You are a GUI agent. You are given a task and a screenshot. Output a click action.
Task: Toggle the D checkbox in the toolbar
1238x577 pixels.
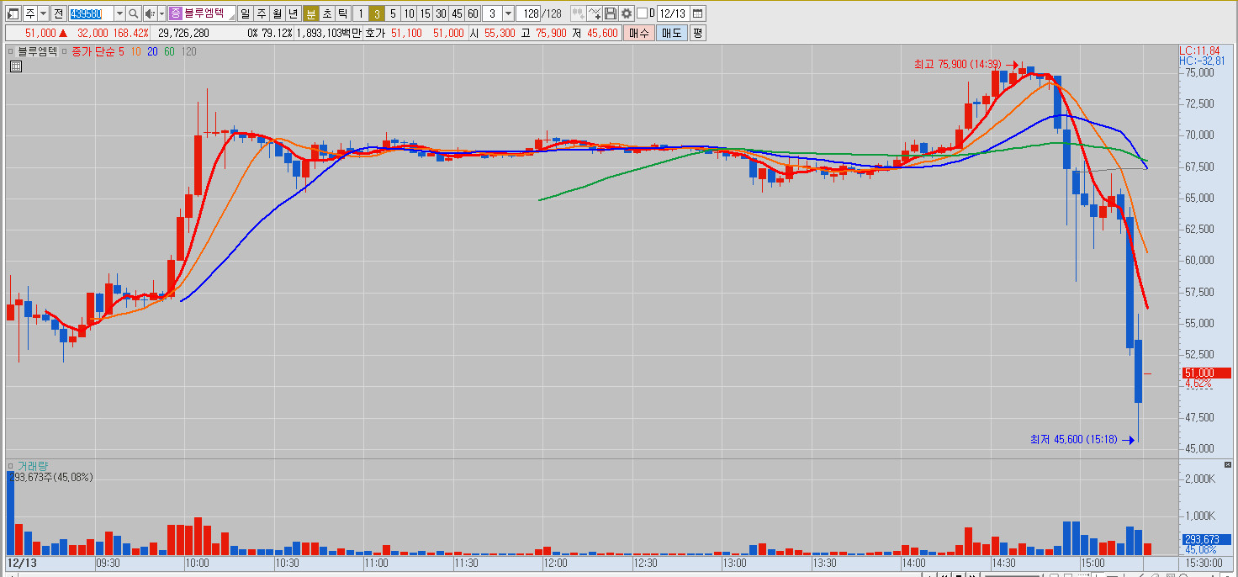643,13
